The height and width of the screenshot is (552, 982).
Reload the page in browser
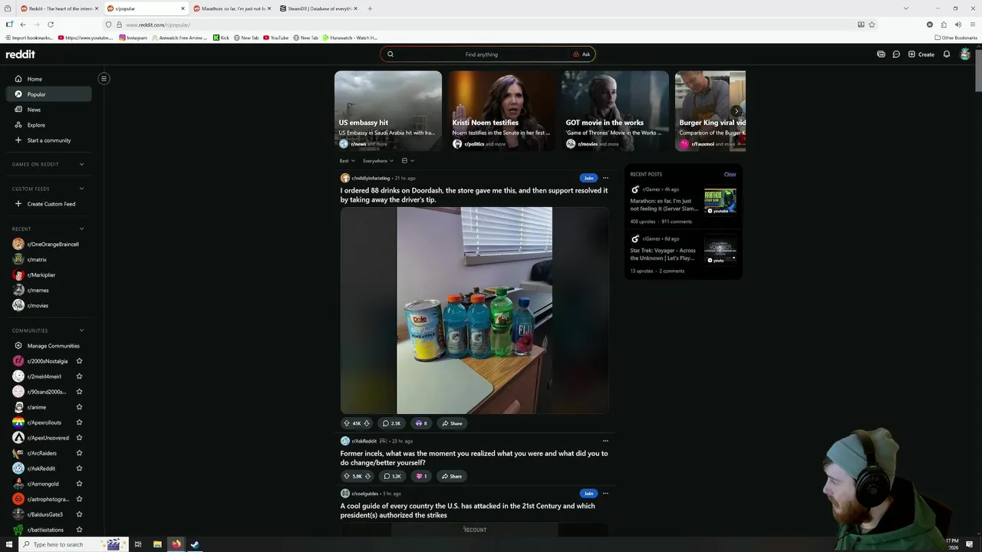coord(51,25)
